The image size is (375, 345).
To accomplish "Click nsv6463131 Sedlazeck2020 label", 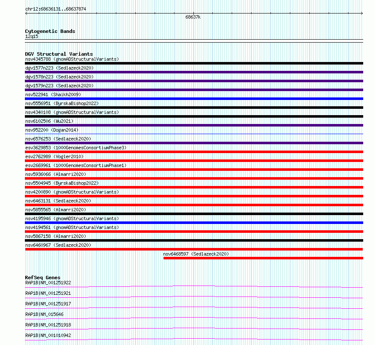I will coord(58,201).
